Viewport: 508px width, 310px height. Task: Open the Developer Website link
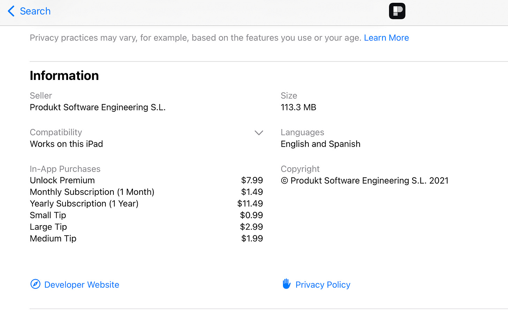[x=82, y=285]
